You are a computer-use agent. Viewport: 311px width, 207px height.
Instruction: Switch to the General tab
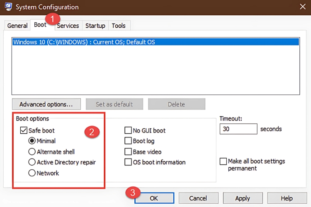(x=17, y=26)
